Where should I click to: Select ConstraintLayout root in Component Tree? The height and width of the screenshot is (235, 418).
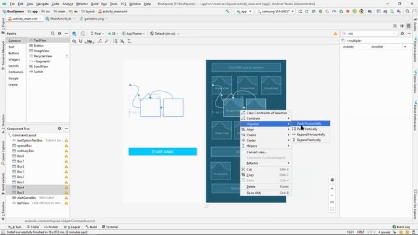pyautogui.click(x=24, y=135)
